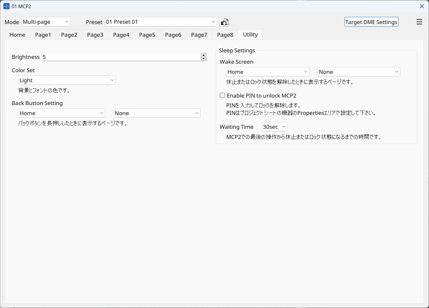Open the hamburger menu icon
Screen dimensions: 429x308
[419, 22]
